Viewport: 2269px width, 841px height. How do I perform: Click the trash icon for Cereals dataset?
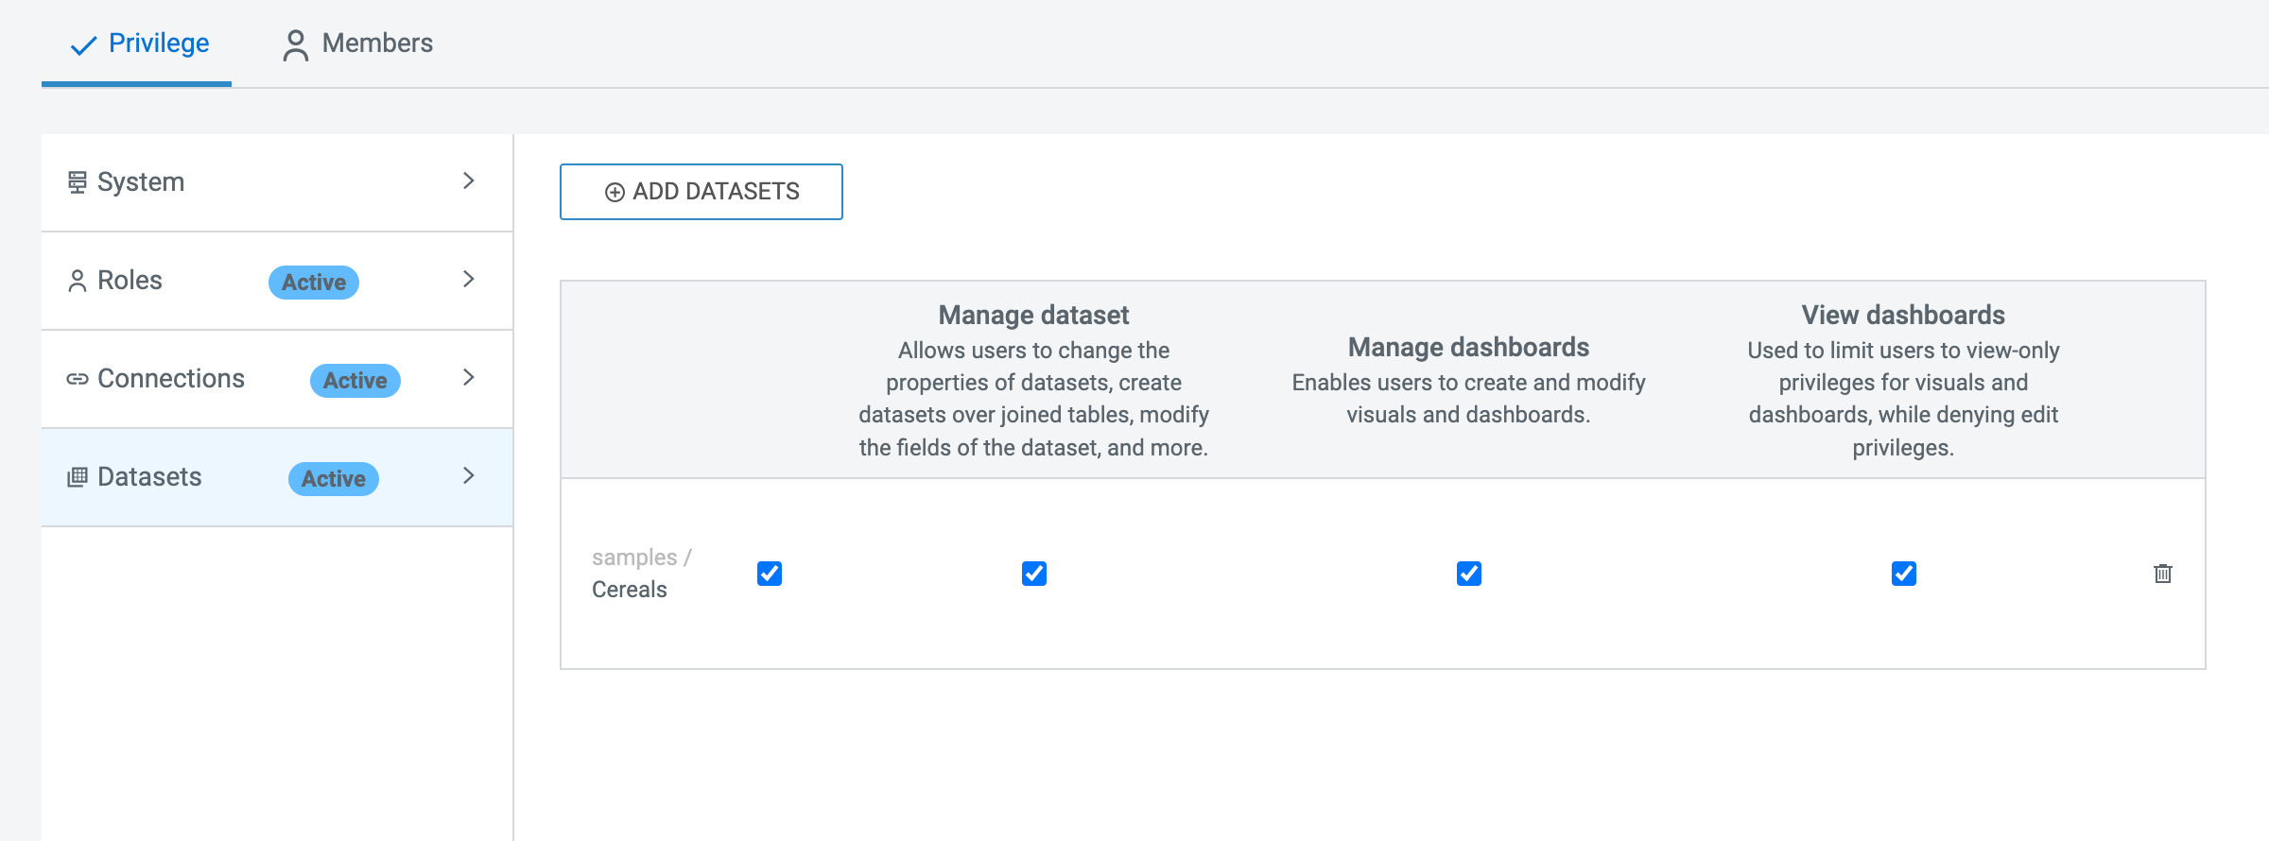[x=2162, y=574]
